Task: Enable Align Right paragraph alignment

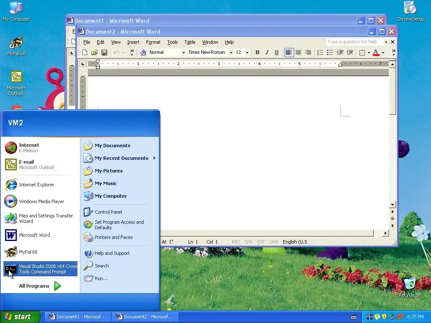Action: 308,53
